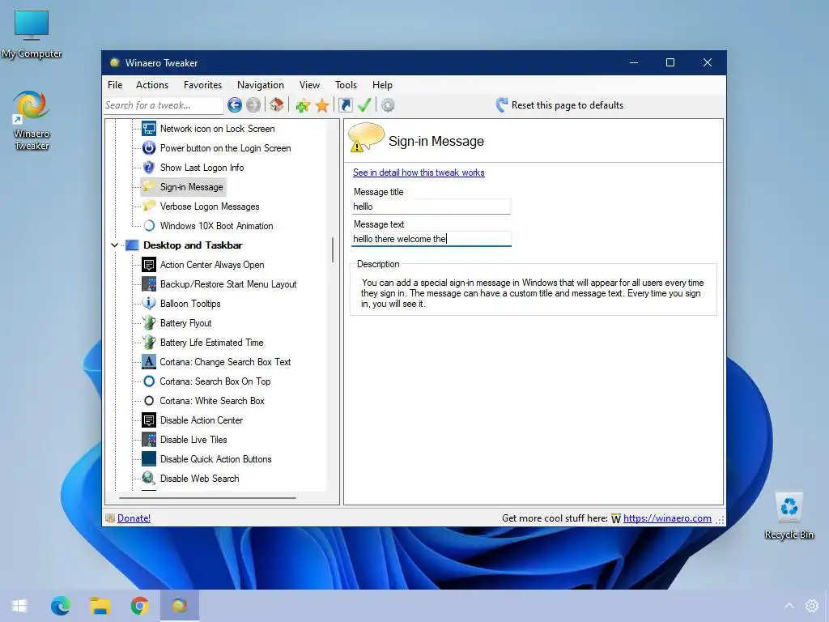Click the Cortana White Search Box icon
Screen dimensions: 829x622
pyautogui.click(x=149, y=401)
